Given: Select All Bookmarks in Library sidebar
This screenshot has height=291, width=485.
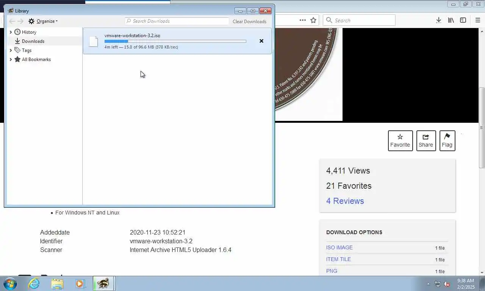Looking at the screenshot, I should click(36, 59).
